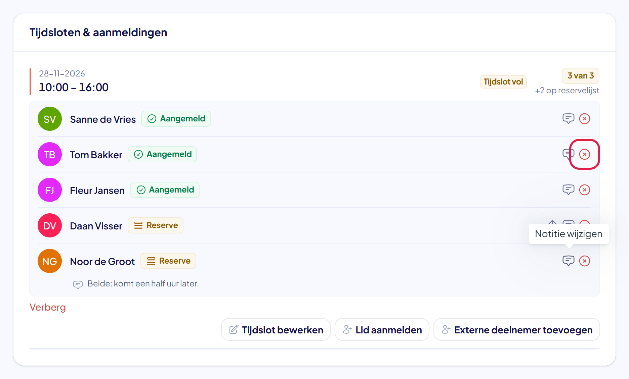Remove Sanne de Vries with red X icon
629x379 pixels.
click(585, 119)
